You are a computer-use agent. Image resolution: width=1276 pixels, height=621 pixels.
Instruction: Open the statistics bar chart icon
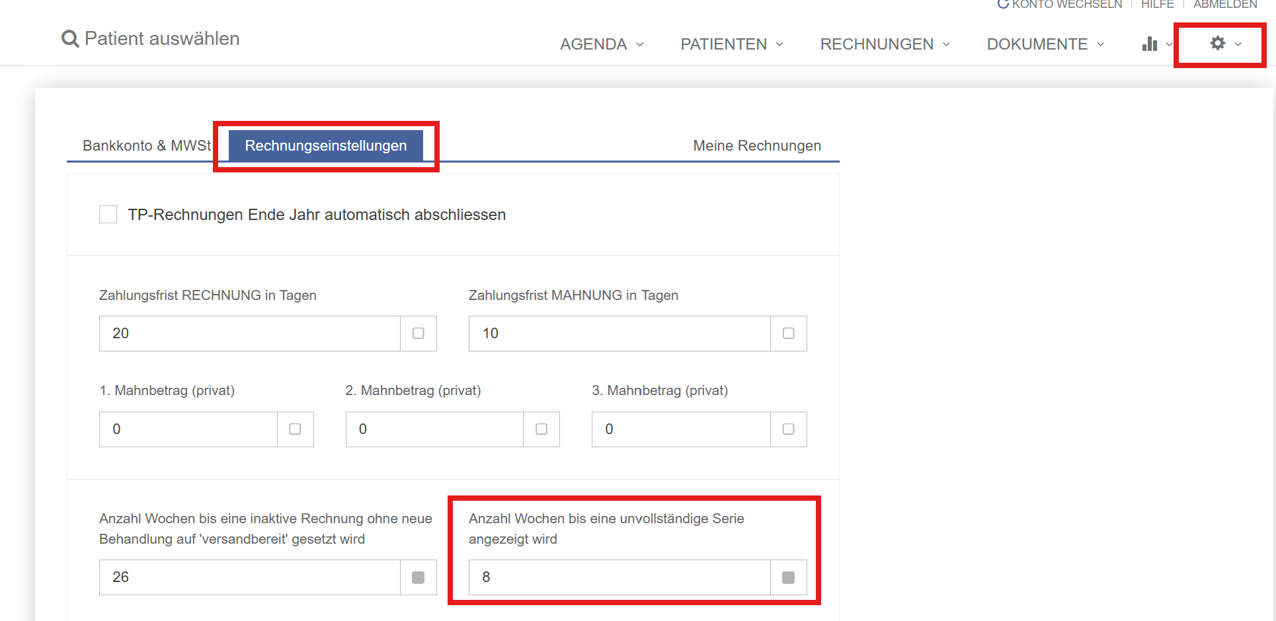[x=1150, y=44]
